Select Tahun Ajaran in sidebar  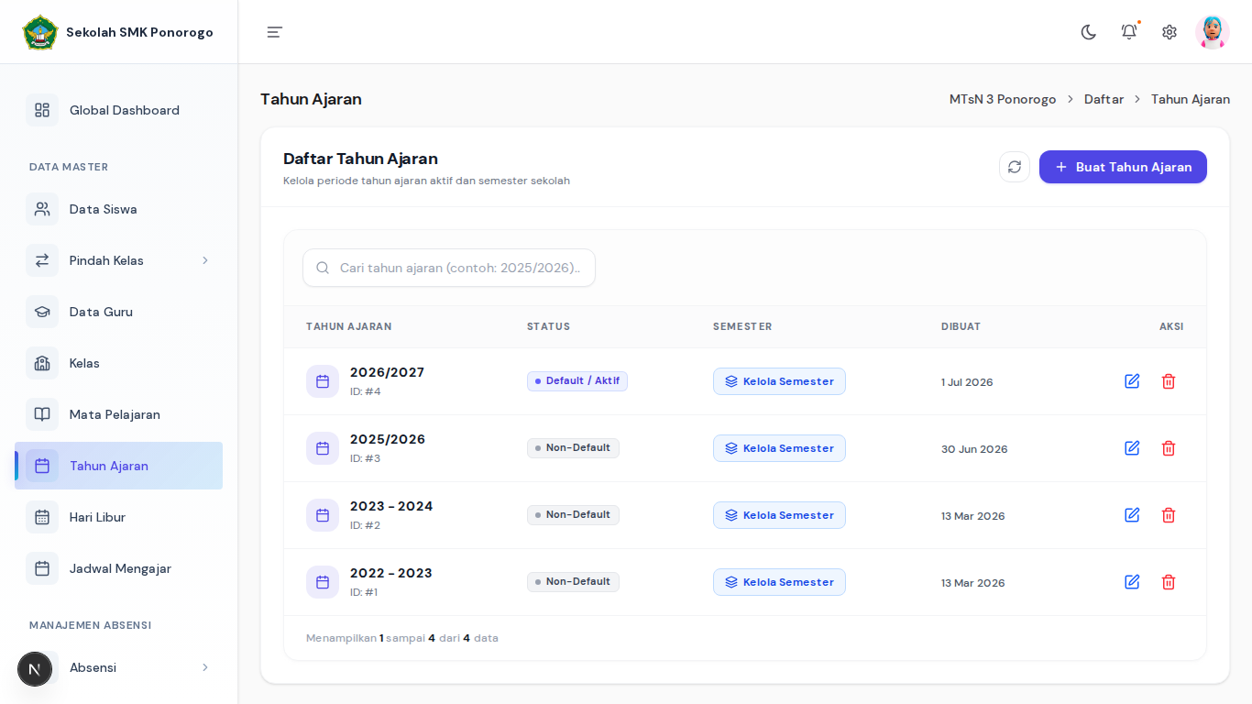tap(118, 466)
